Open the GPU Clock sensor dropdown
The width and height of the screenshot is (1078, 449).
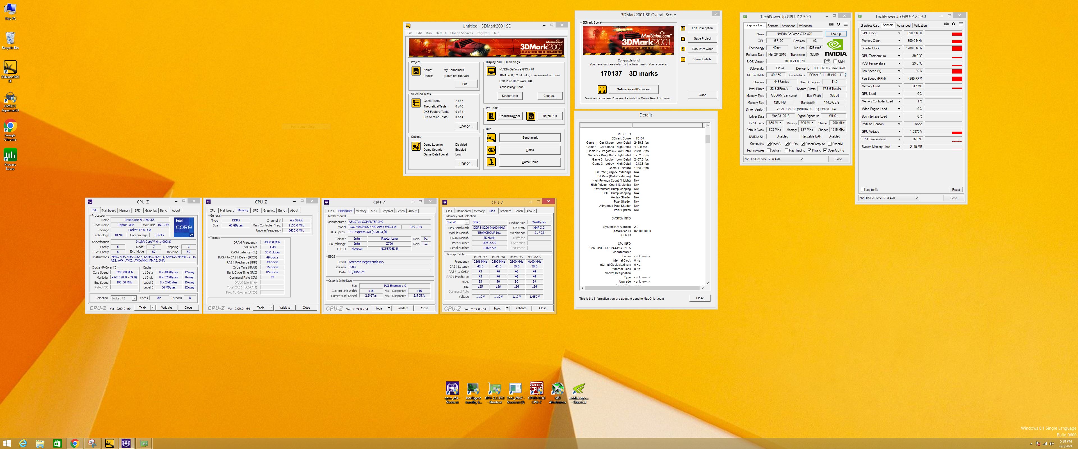[x=899, y=33]
